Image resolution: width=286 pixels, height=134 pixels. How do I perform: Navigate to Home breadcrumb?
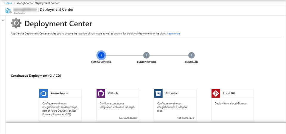point(8,3)
